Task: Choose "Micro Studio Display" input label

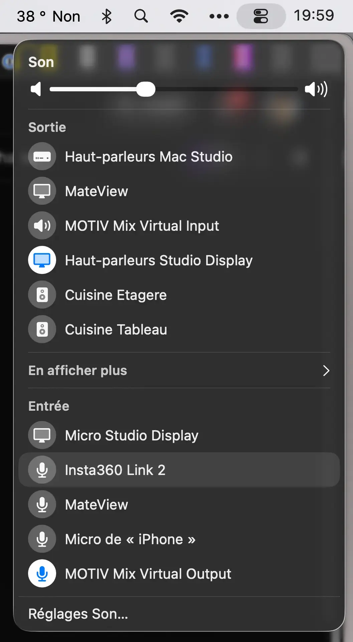Action: click(x=132, y=436)
